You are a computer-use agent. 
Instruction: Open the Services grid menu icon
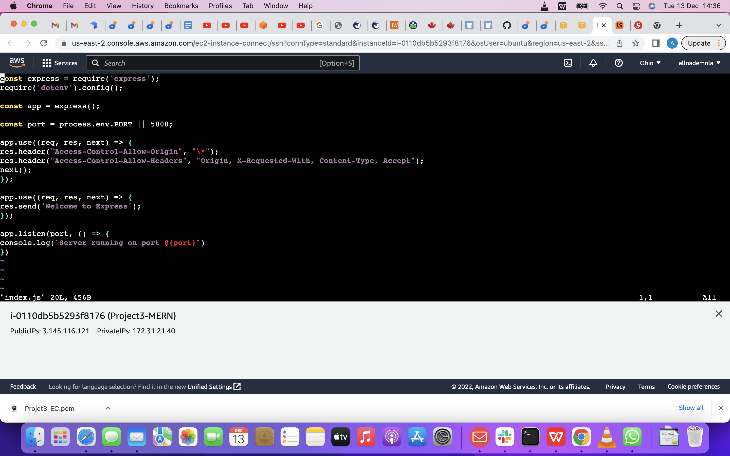click(46, 63)
